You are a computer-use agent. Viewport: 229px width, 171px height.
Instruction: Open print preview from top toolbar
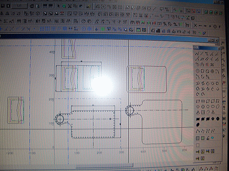point(38,6)
